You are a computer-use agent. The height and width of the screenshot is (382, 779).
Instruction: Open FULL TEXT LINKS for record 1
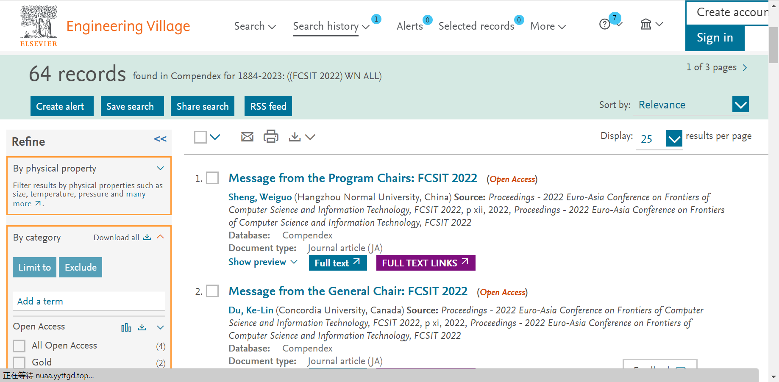(x=426, y=263)
